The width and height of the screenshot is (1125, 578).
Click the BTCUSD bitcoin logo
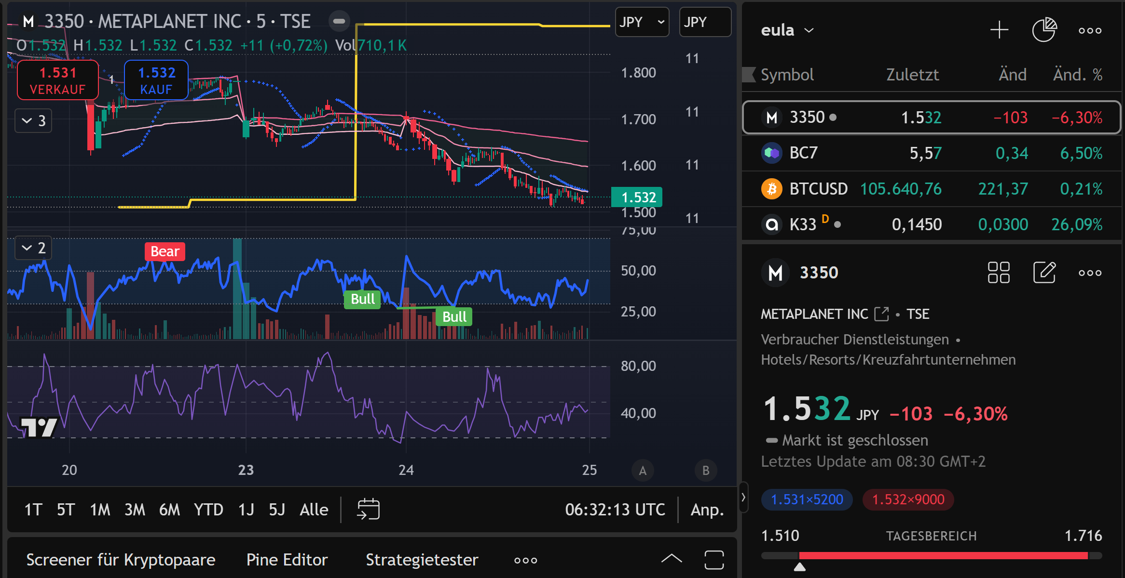point(772,189)
